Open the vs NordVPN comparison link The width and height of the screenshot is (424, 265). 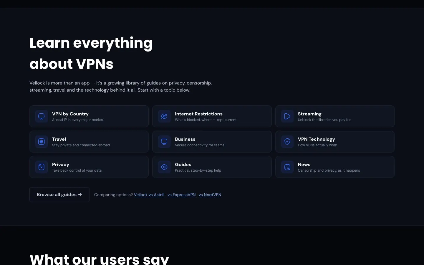tap(210, 195)
